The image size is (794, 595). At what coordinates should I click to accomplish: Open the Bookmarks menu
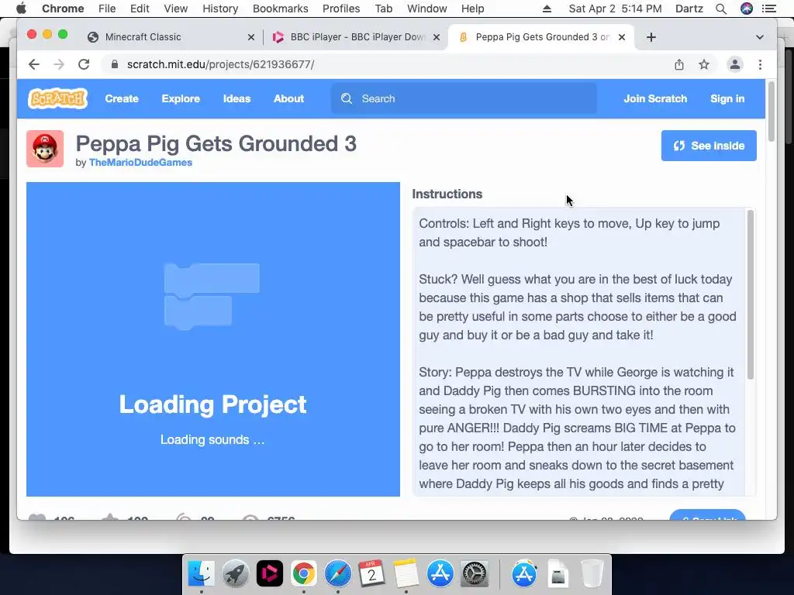tap(281, 9)
